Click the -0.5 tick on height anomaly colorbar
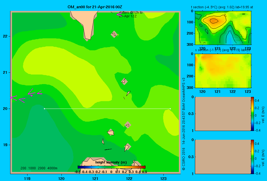The height and width of the screenshot is (181, 267). pyautogui.click(x=78, y=172)
